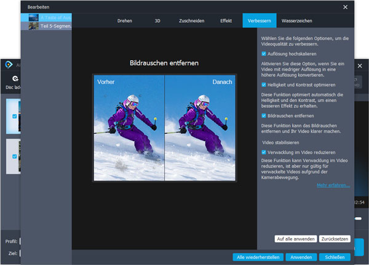Click the Ziel label in main window
This screenshot has width=369, height=265.
(x=13, y=253)
